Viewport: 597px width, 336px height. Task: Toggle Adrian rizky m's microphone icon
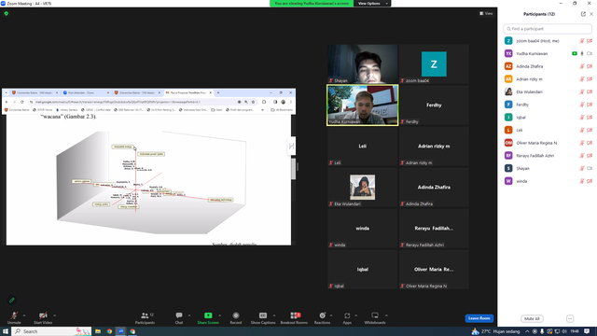[582, 79]
